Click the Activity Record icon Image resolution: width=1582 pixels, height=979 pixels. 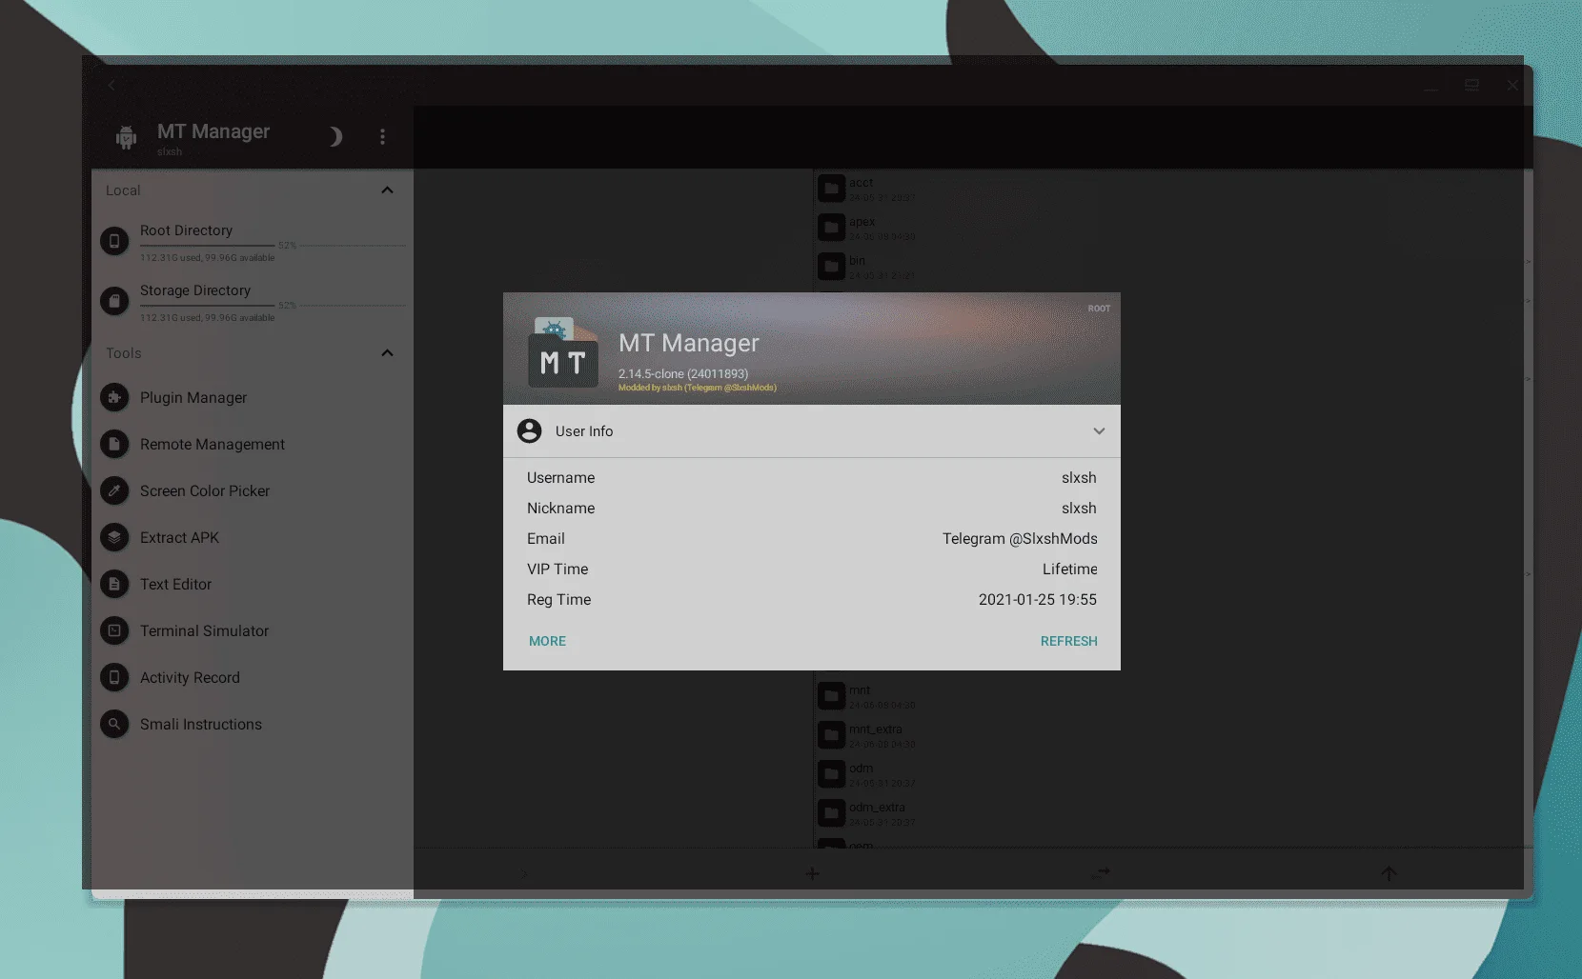tap(114, 677)
